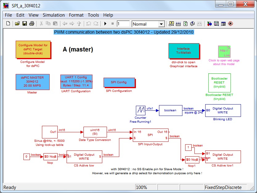Select the Nop1 block

coord(192,160)
